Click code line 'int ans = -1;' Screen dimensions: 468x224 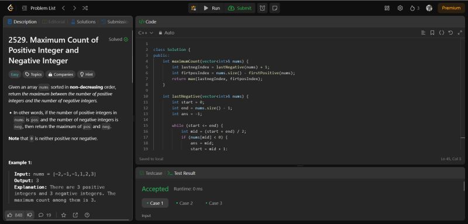pos(187,114)
